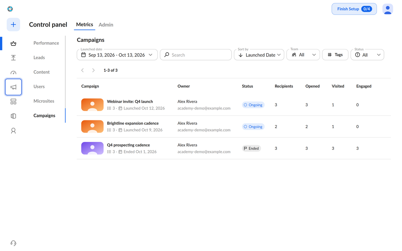The height and width of the screenshot is (251, 402).
Task: Click Alex Rivera in Webinar invite row
Action: click(x=187, y=102)
